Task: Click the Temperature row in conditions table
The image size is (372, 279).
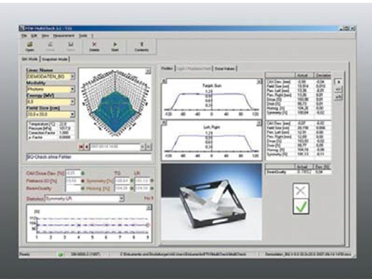Action: (x=51, y=124)
